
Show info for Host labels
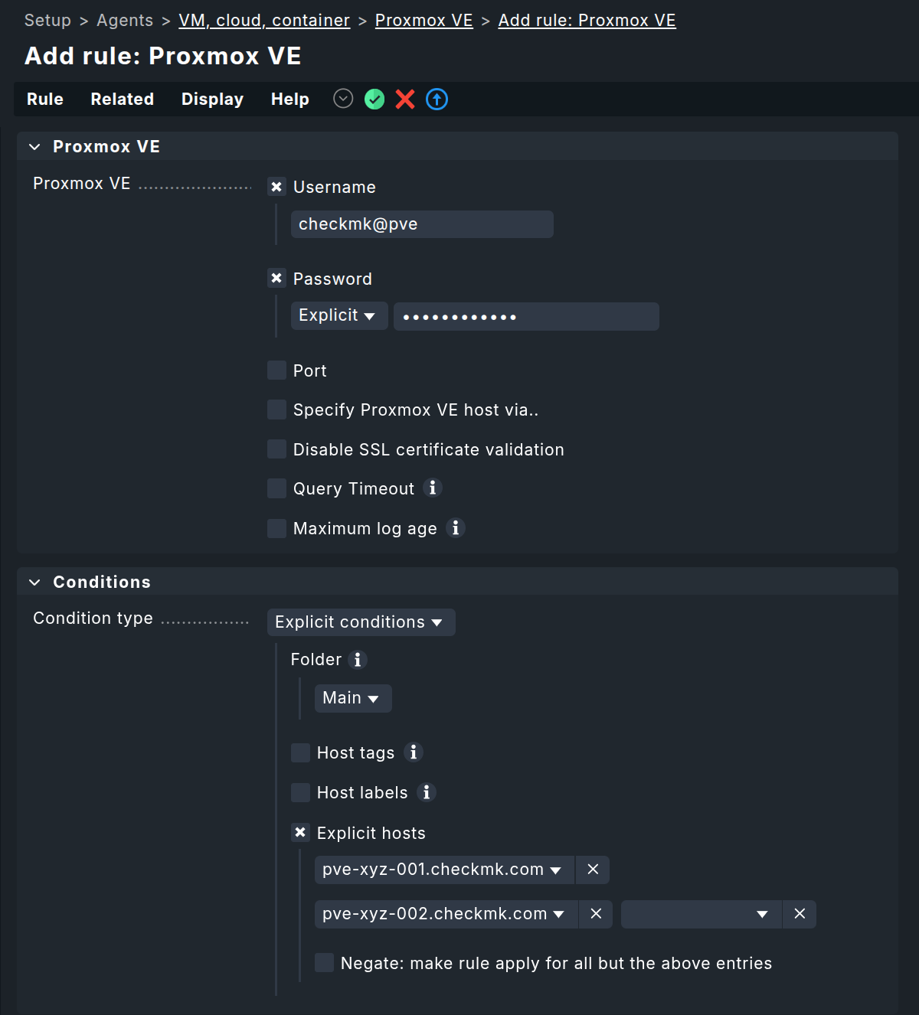(x=427, y=792)
